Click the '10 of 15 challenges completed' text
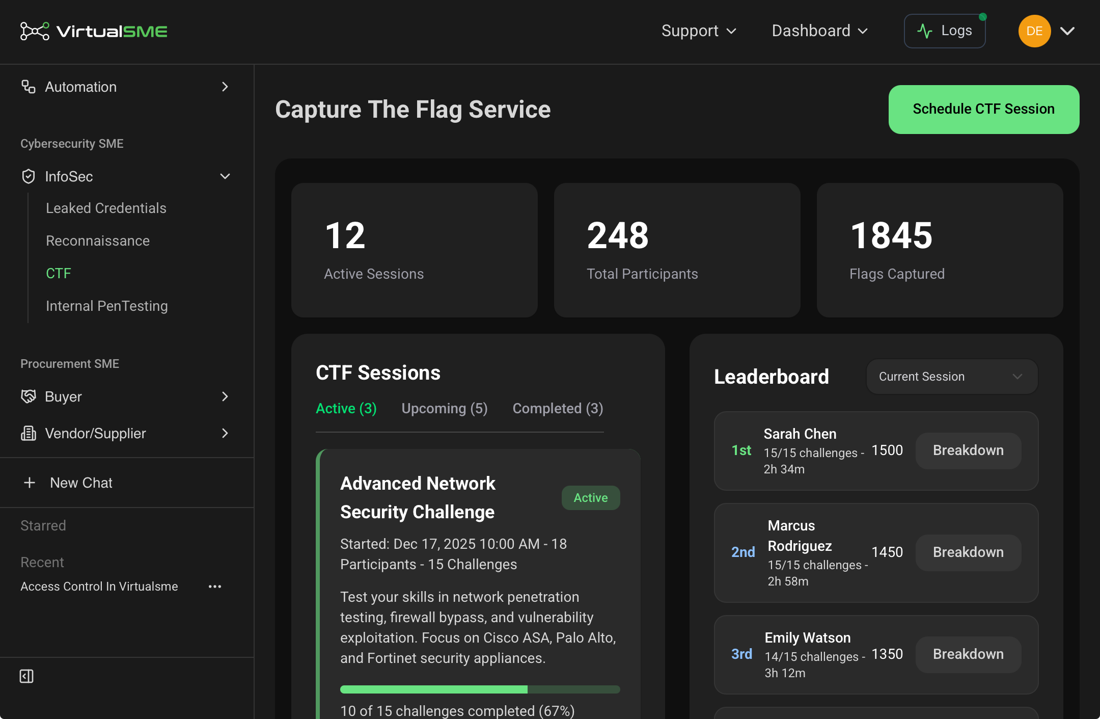Viewport: 1100px width, 719px height. point(457,711)
